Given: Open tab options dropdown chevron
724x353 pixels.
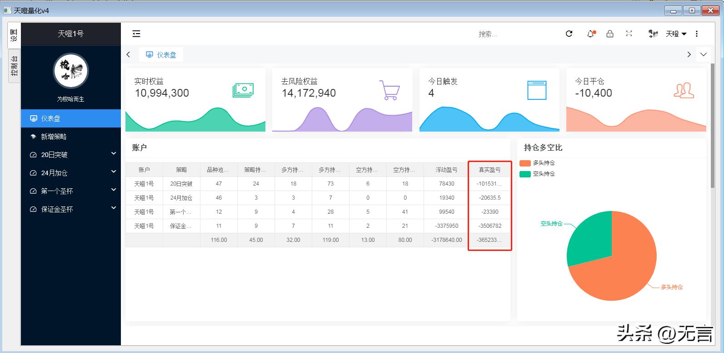Looking at the screenshot, I should pos(704,54).
